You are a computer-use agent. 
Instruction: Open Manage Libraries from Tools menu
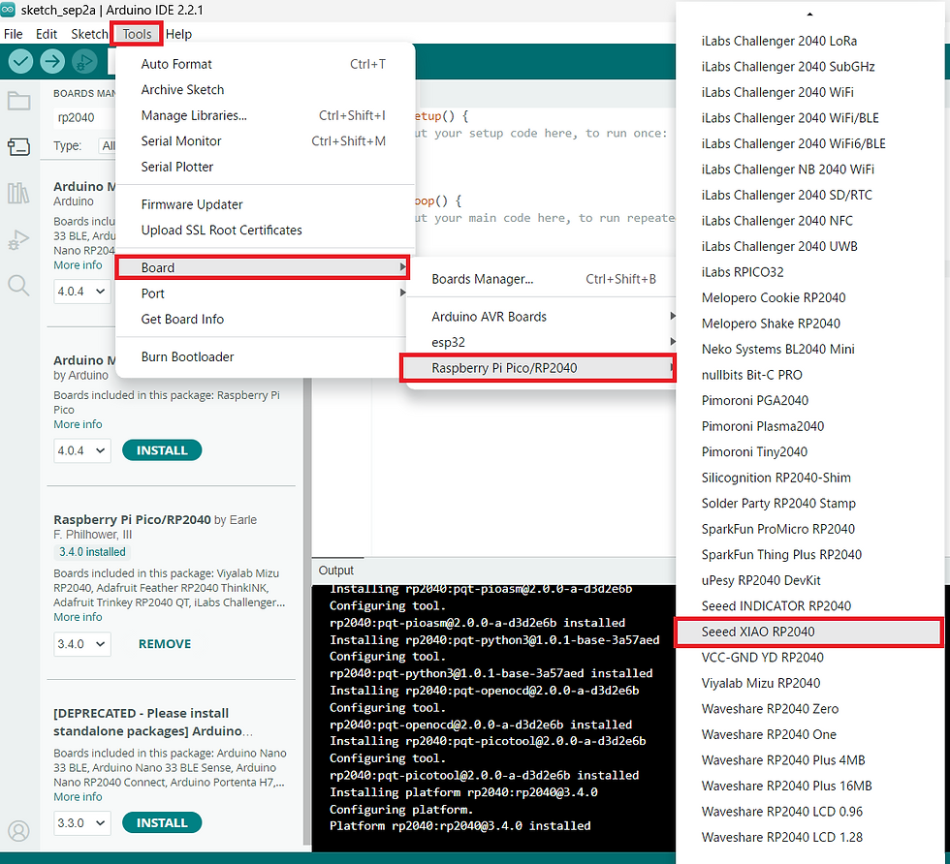click(265, 115)
